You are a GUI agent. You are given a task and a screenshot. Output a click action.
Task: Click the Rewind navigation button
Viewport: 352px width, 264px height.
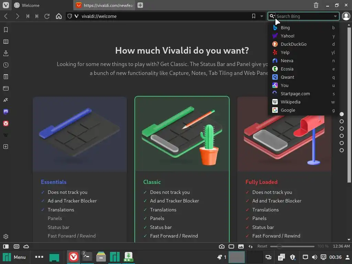(28, 16)
